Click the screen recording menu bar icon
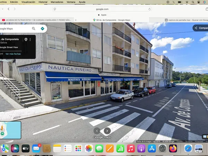 pos(168,2)
